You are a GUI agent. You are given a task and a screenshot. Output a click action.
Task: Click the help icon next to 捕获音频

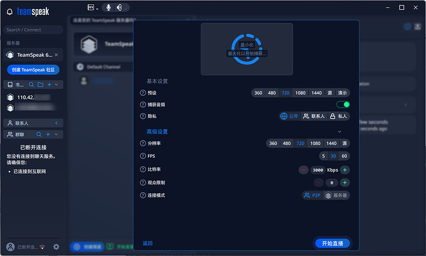tap(143, 105)
